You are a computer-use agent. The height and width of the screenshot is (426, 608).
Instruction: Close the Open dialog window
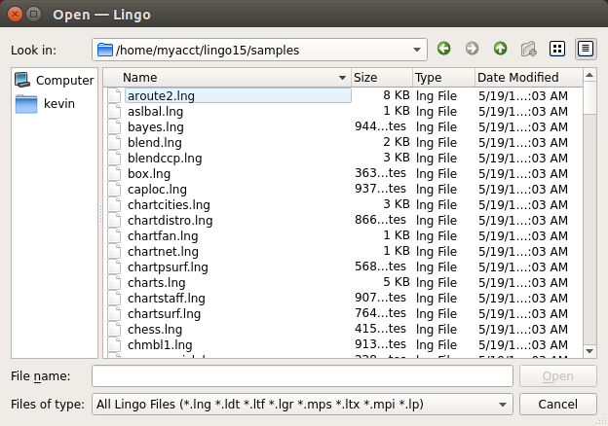click(x=15, y=15)
